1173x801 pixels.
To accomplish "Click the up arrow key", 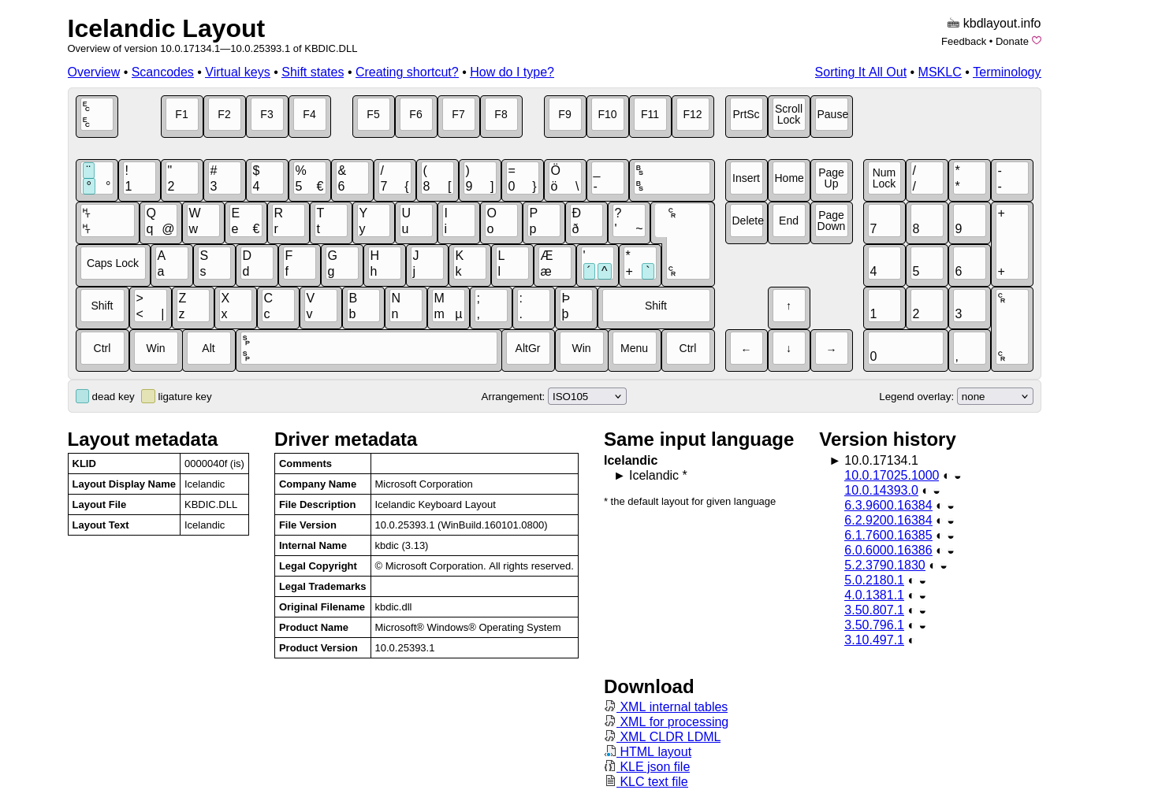I will (788, 306).
